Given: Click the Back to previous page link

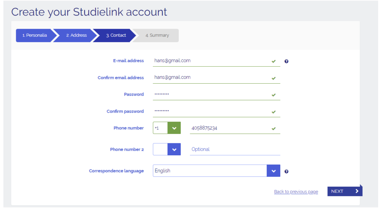Looking at the screenshot, I should 296,192.
